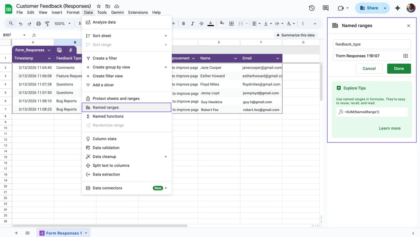The image size is (420, 237).
Task: Toggle strikethrough formatting
Action: point(202,24)
